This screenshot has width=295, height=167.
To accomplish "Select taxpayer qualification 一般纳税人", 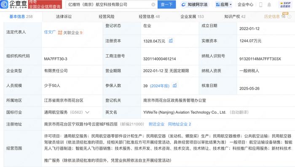I will (x=249, y=71).
